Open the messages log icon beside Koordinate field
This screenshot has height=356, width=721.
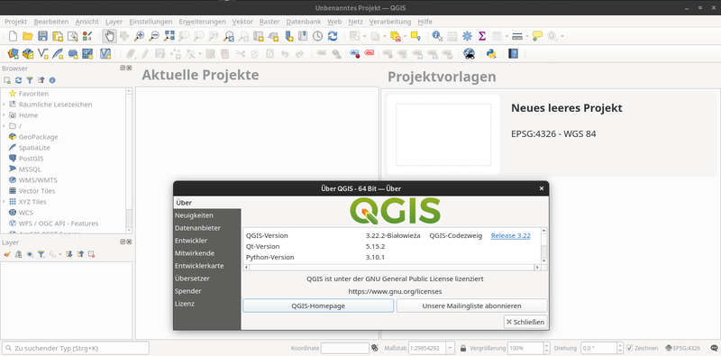pos(375,348)
